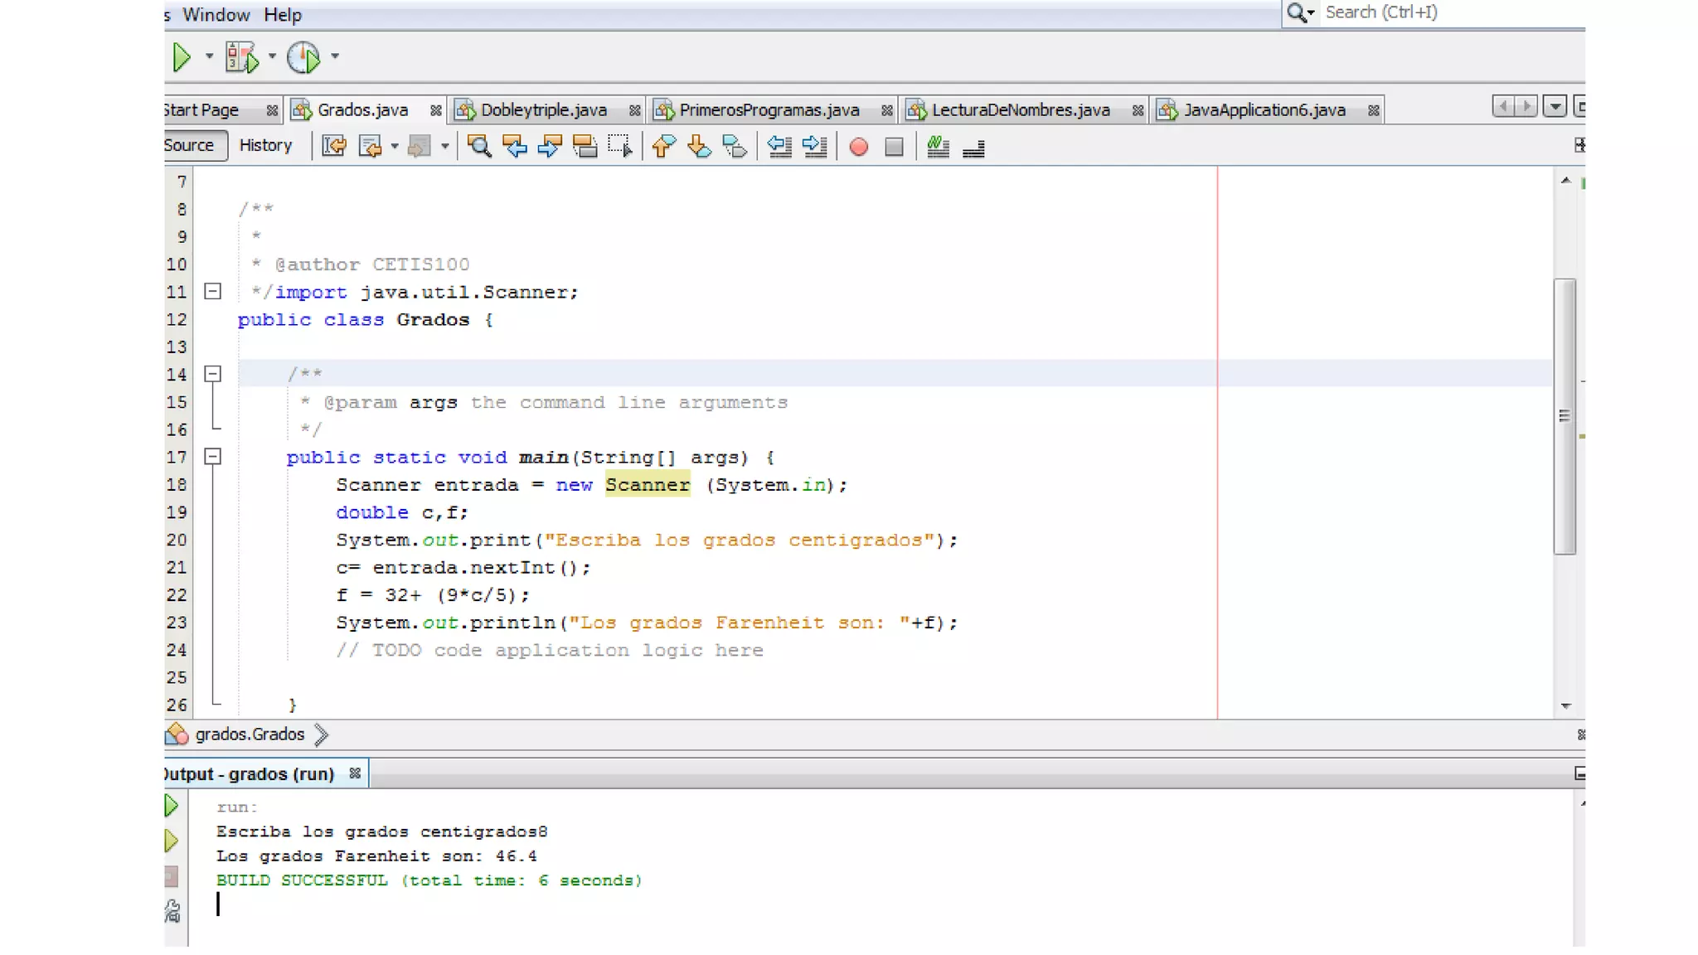Toggle rectangular selection mode
Screen dimensions: 1698x955
[x=619, y=147]
